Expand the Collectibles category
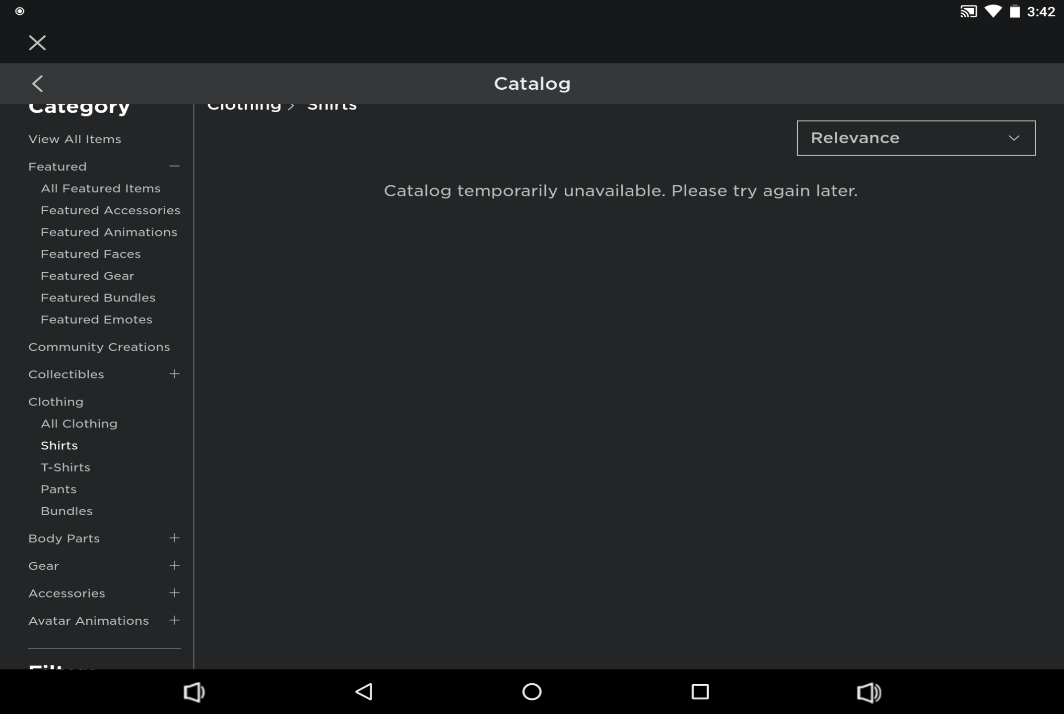This screenshot has width=1064, height=714. coord(174,374)
